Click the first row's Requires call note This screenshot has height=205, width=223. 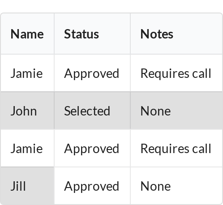pyautogui.click(x=176, y=73)
